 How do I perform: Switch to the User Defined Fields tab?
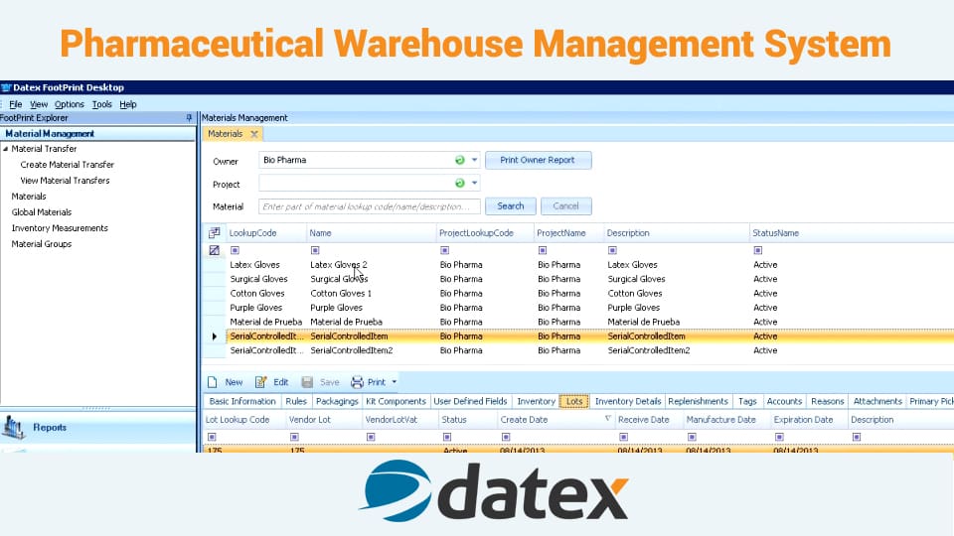[x=470, y=401]
